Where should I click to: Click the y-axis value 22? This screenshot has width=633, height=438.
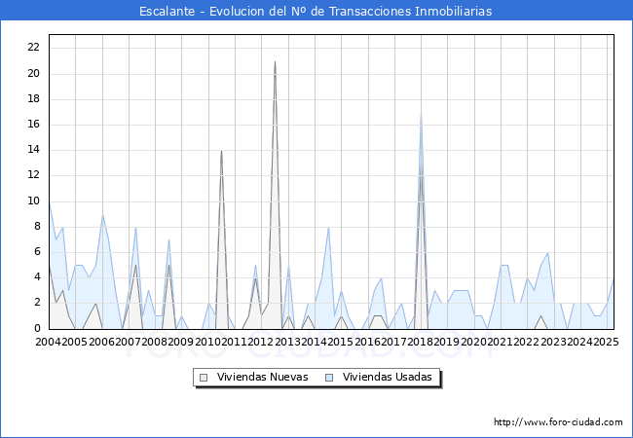click(x=34, y=47)
